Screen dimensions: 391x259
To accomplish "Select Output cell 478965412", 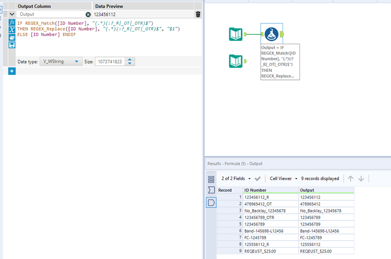I will coord(326,204).
